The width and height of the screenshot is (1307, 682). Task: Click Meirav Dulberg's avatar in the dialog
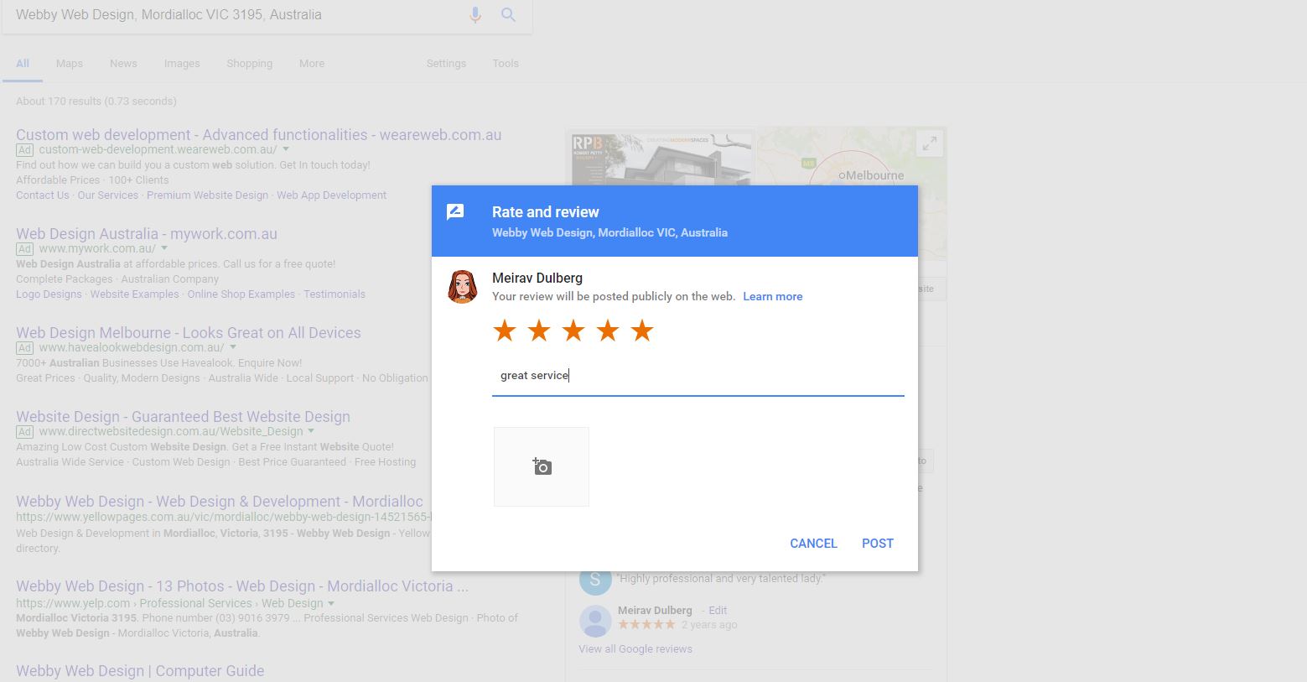pyautogui.click(x=462, y=287)
